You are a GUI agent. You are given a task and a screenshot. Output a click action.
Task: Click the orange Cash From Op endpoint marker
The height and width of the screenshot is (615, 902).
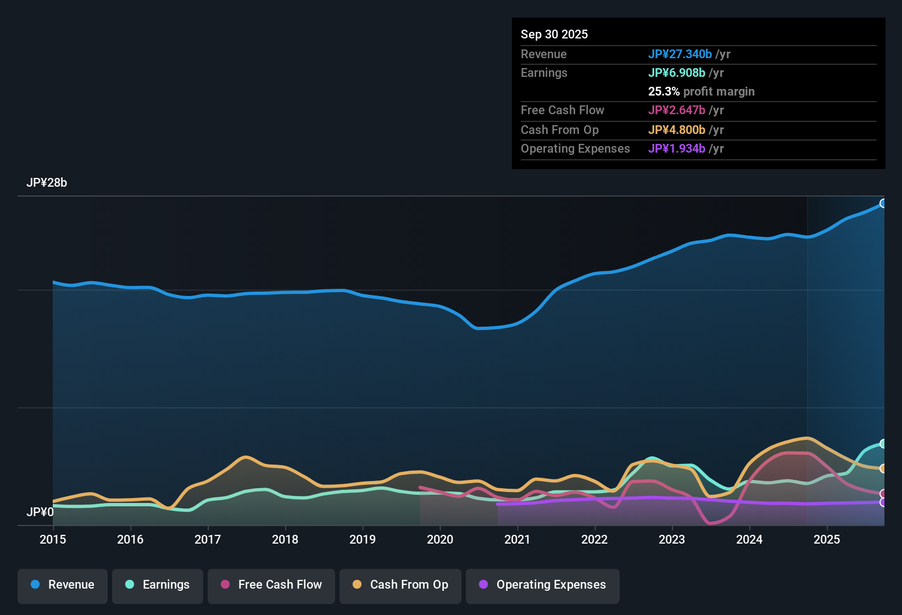tap(883, 468)
